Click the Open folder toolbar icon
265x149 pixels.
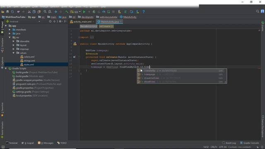tap(3, 12)
